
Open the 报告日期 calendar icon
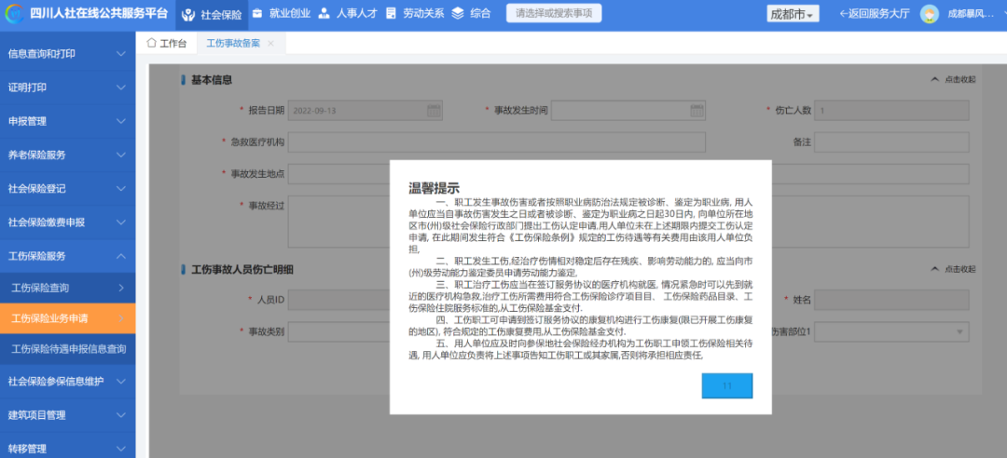pyautogui.click(x=434, y=111)
